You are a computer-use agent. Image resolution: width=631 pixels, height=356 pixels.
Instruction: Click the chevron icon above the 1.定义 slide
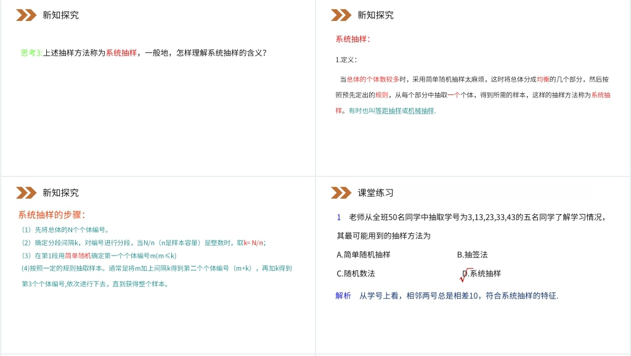[341, 15]
